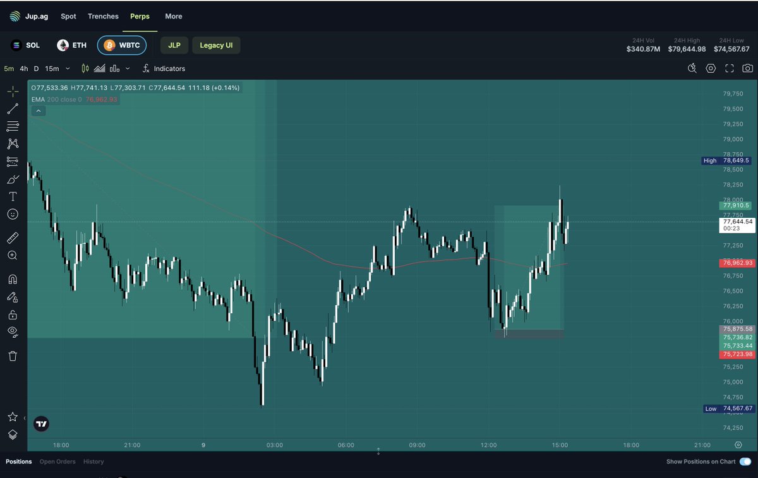The height and width of the screenshot is (478, 758).
Task: Open the time axis settings gear
Action: click(x=738, y=445)
